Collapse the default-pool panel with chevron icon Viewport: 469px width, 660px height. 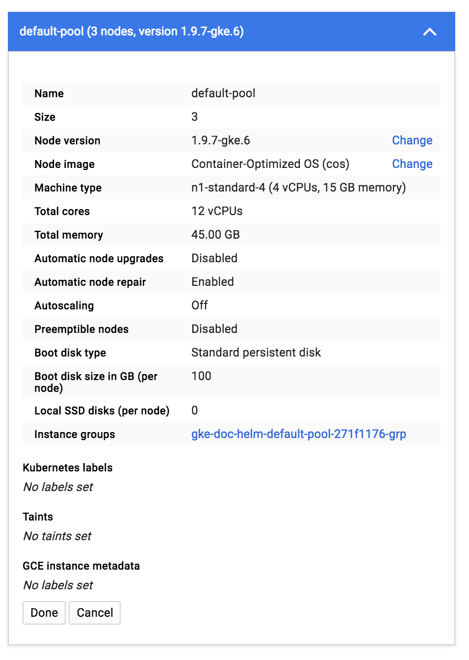430,32
